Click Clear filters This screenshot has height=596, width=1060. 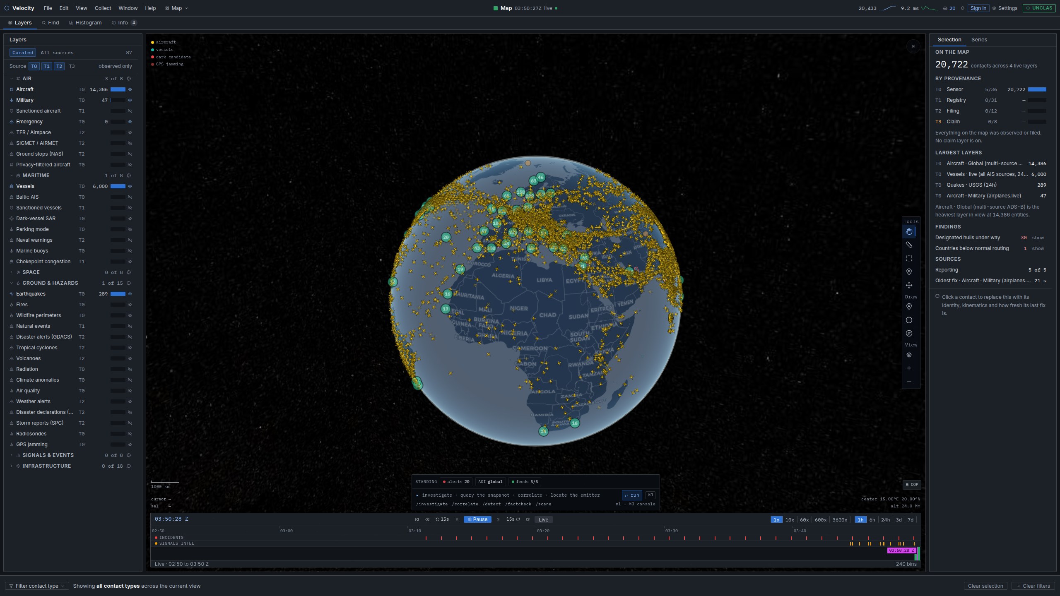click(1033, 586)
